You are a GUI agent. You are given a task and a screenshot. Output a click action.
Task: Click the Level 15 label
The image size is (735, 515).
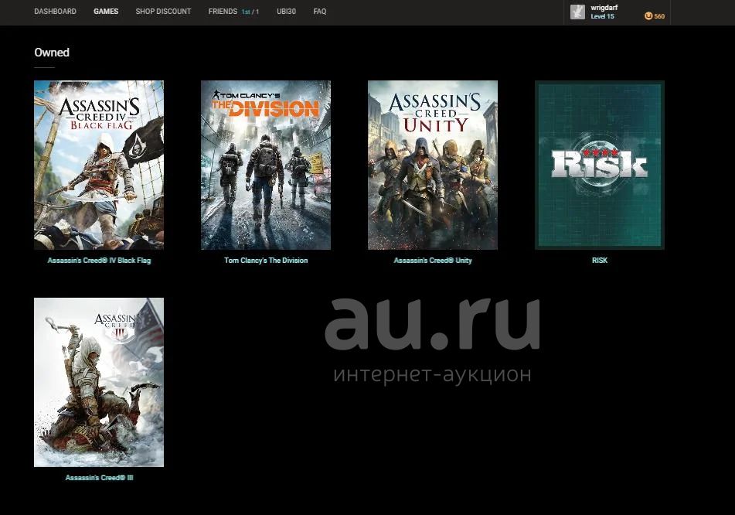(602, 16)
